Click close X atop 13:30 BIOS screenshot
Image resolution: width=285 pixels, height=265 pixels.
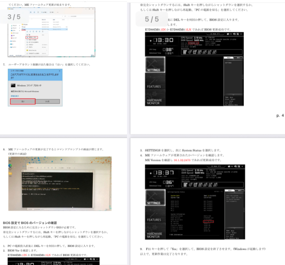pyautogui.click(x=241, y=34)
